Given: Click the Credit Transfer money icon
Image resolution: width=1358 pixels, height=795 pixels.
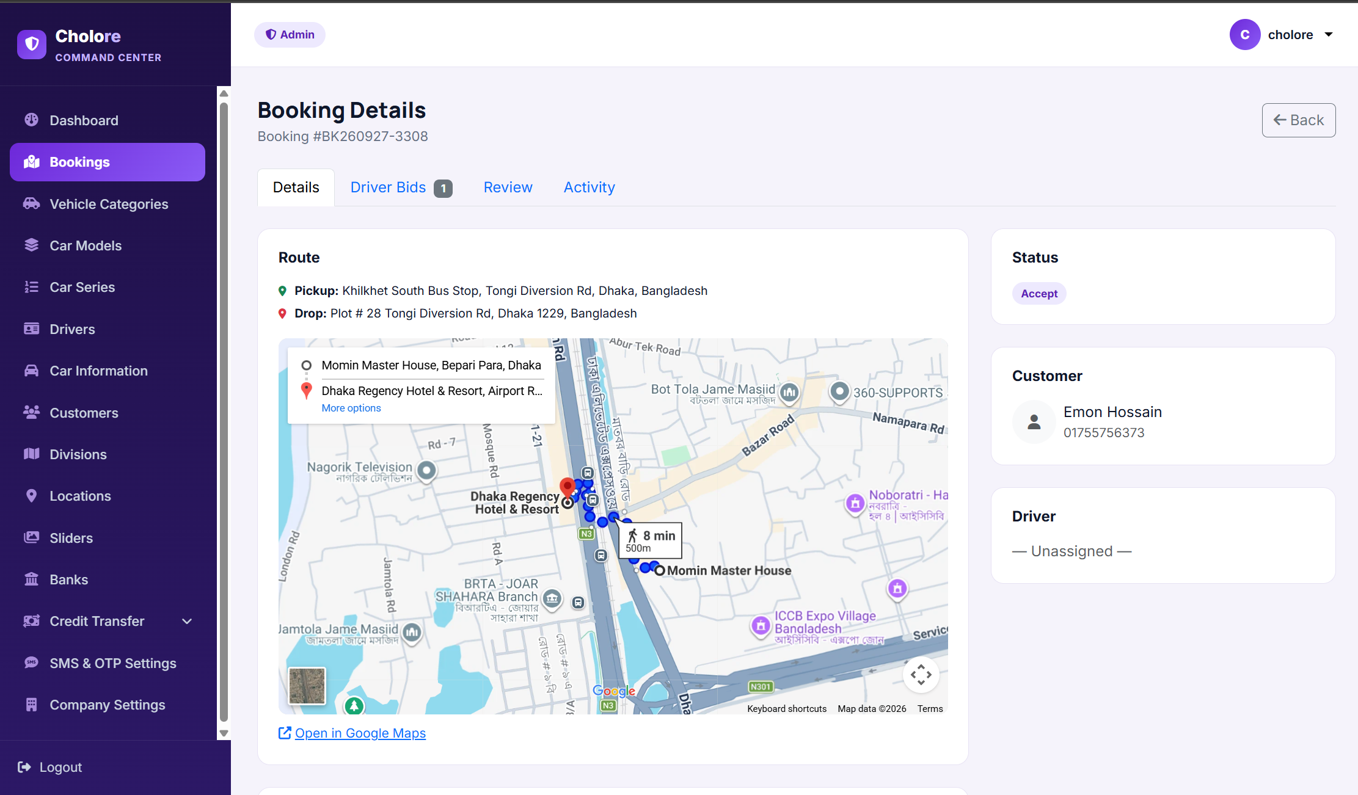Looking at the screenshot, I should [x=32, y=621].
